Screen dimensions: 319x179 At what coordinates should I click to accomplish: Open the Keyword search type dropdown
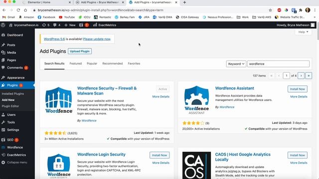click(236, 64)
